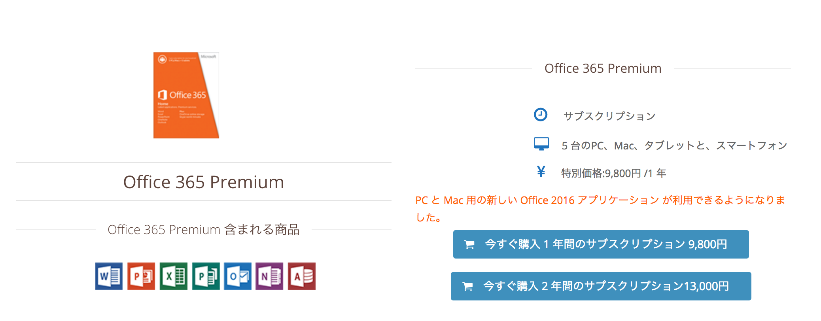Click the Office 365 Premium heading on right
821x321 pixels.
(602, 68)
